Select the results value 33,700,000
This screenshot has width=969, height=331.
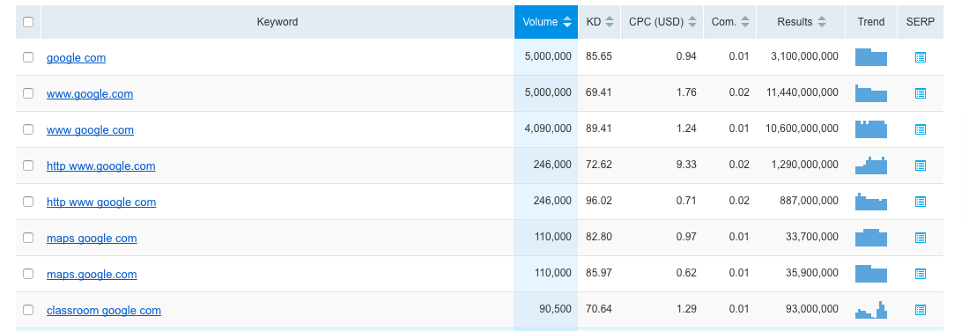(812, 237)
